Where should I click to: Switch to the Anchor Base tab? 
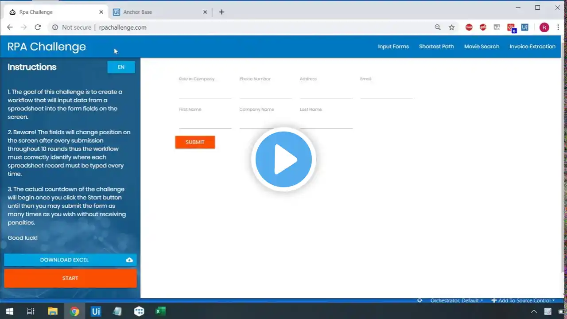[x=160, y=12]
